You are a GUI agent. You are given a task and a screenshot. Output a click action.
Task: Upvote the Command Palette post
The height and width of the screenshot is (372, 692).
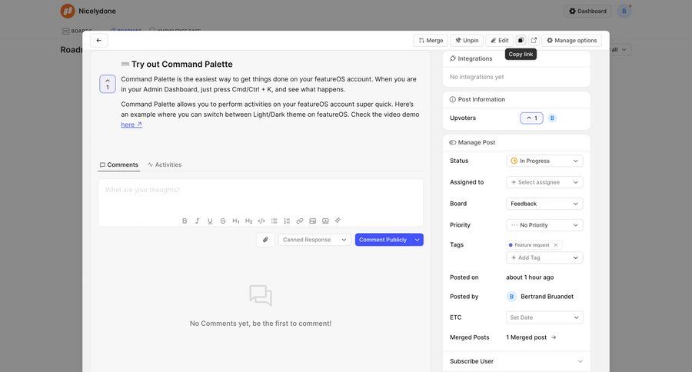pyautogui.click(x=107, y=84)
